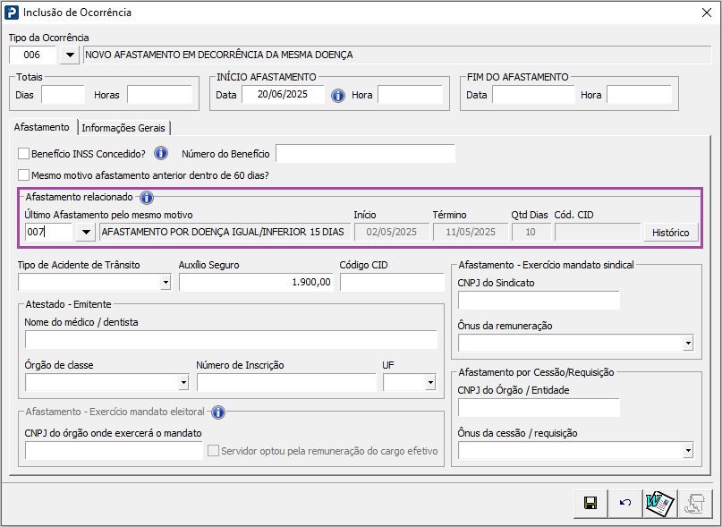Select the Afastamento tab
The width and height of the screenshot is (722, 527).
tap(42, 128)
